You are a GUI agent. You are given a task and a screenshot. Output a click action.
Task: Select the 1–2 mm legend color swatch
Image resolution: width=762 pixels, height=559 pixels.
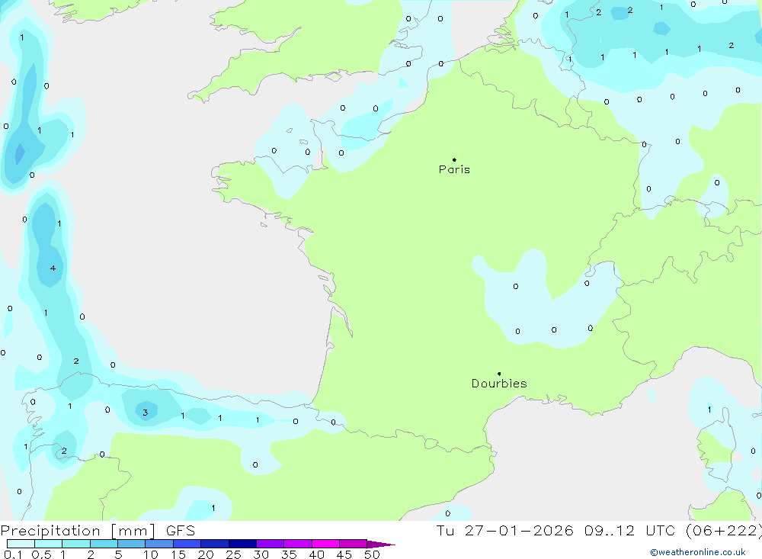click(x=76, y=544)
